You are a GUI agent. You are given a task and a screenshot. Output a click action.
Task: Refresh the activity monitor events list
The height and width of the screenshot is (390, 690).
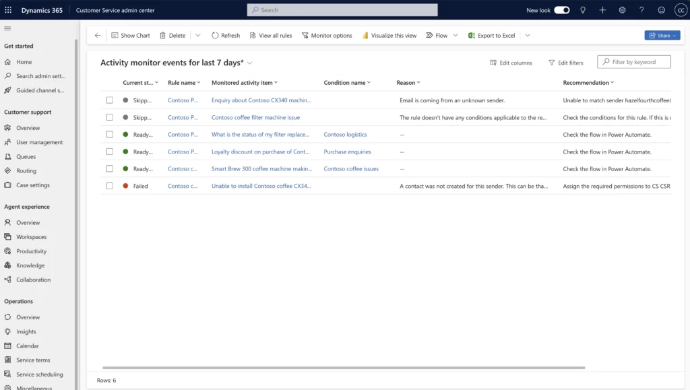click(x=225, y=35)
